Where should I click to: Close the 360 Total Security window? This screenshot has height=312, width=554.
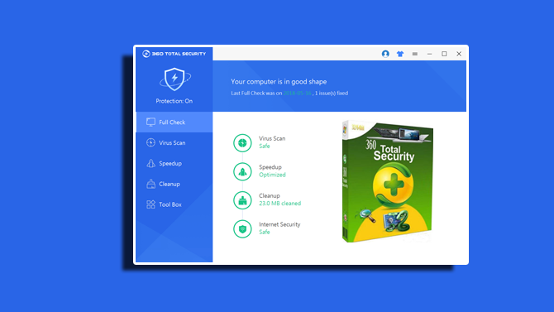[459, 54]
